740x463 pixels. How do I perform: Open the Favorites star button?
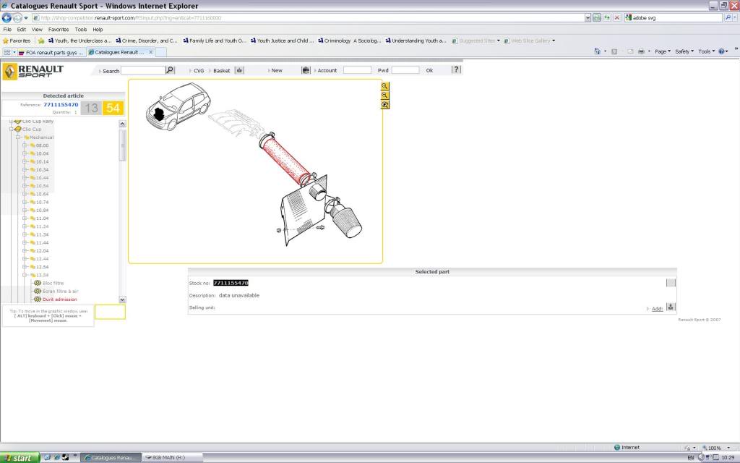click(x=17, y=41)
